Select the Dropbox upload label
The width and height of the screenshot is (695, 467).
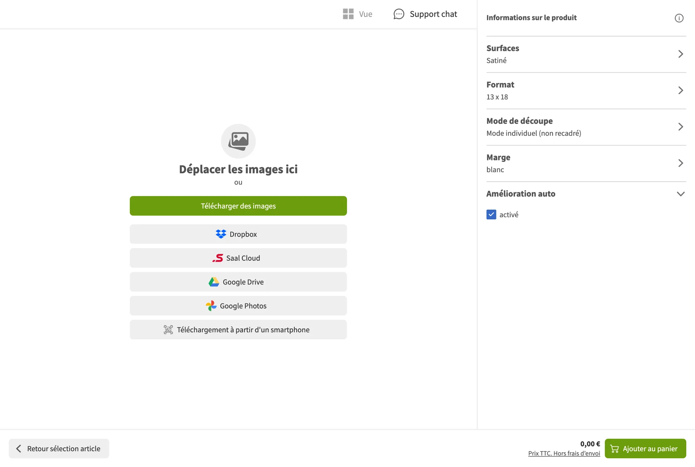tap(243, 234)
